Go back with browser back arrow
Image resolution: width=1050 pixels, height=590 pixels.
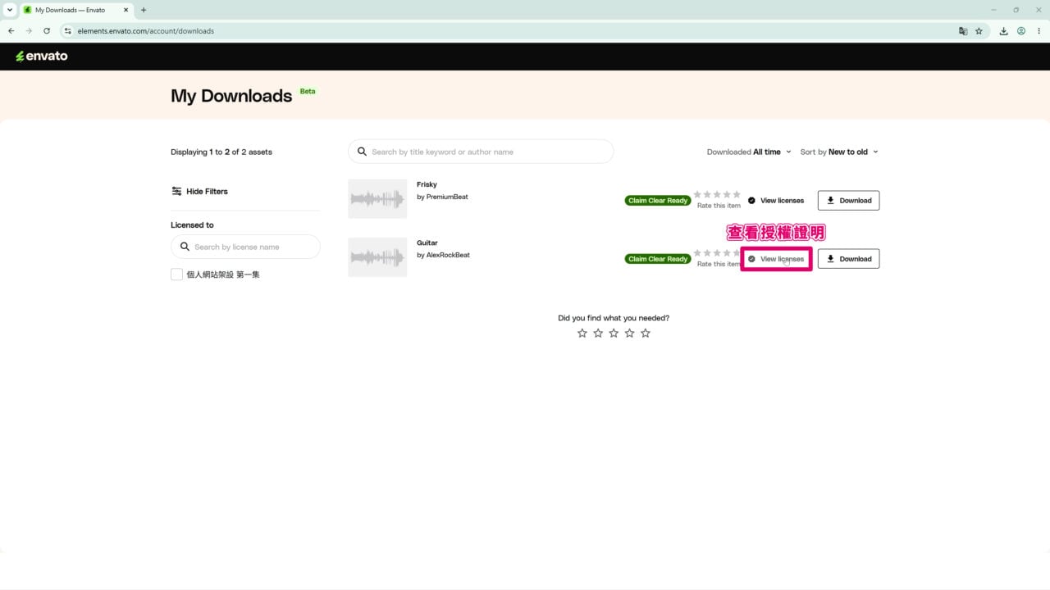11,31
